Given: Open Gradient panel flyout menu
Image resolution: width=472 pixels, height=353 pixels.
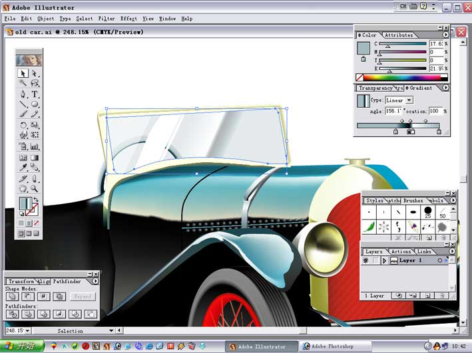Looking at the screenshot, I should (x=445, y=88).
